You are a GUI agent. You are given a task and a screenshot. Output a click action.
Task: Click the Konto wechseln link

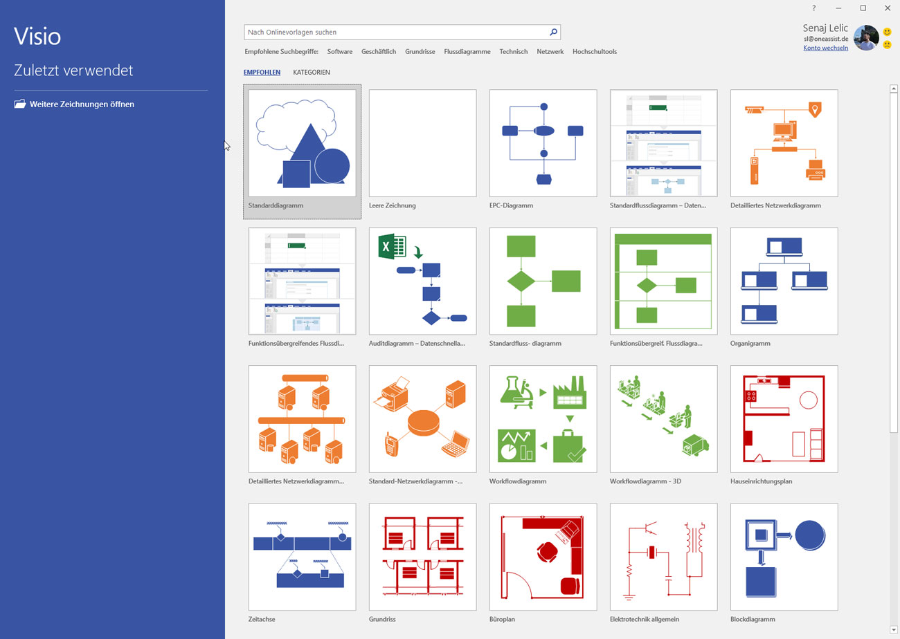826,48
